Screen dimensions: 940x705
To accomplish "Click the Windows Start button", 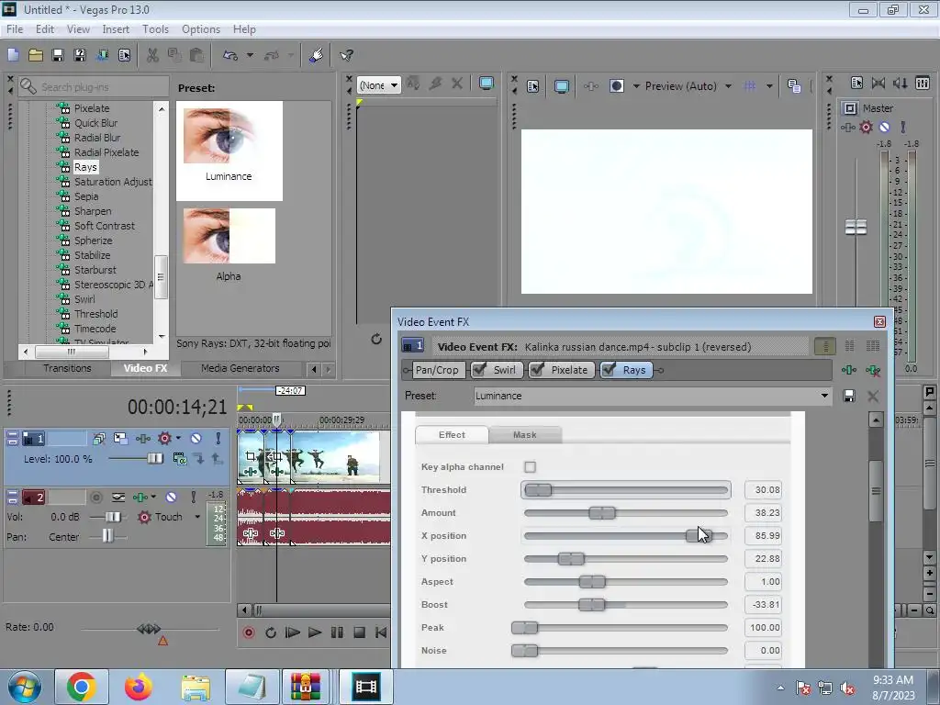I will (x=24, y=687).
